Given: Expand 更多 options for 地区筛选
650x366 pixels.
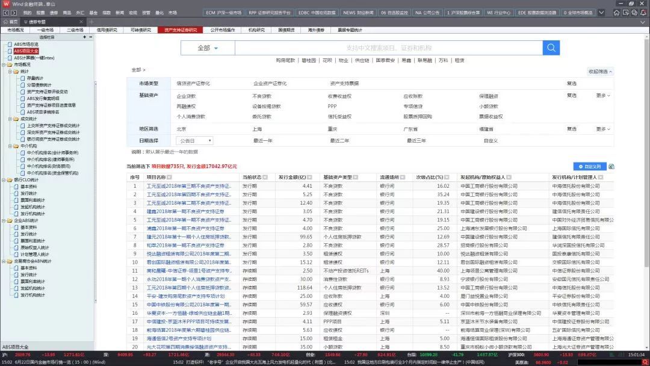Looking at the screenshot, I should coord(603,129).
